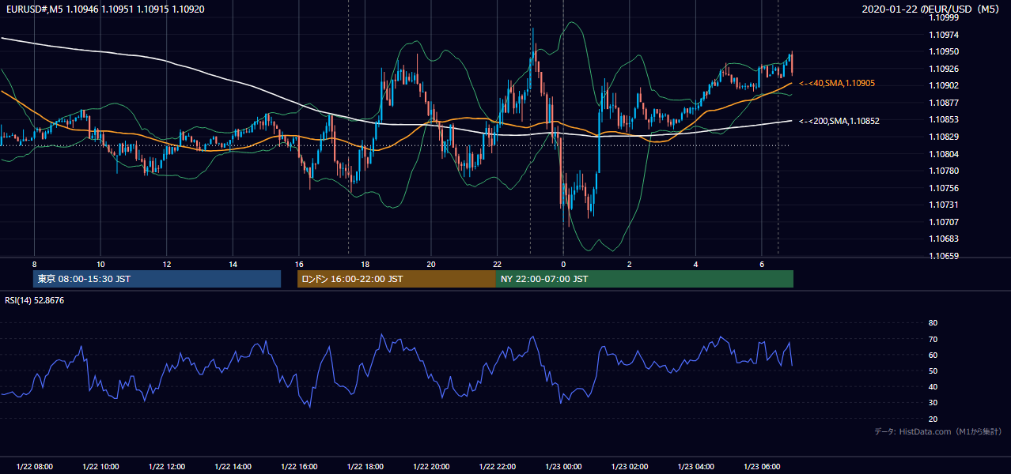
Task: Click hour label 12 under price chart
Action: pyautogui.click(x=167, y=264)
